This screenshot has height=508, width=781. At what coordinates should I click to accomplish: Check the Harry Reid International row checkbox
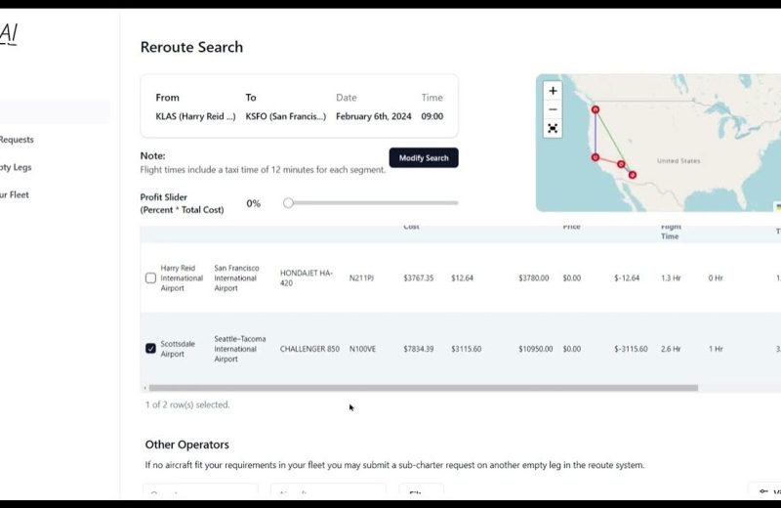[150, 277]
